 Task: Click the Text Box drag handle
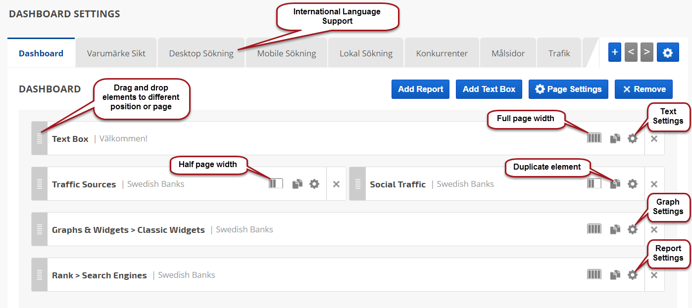[x=40, y=138]
